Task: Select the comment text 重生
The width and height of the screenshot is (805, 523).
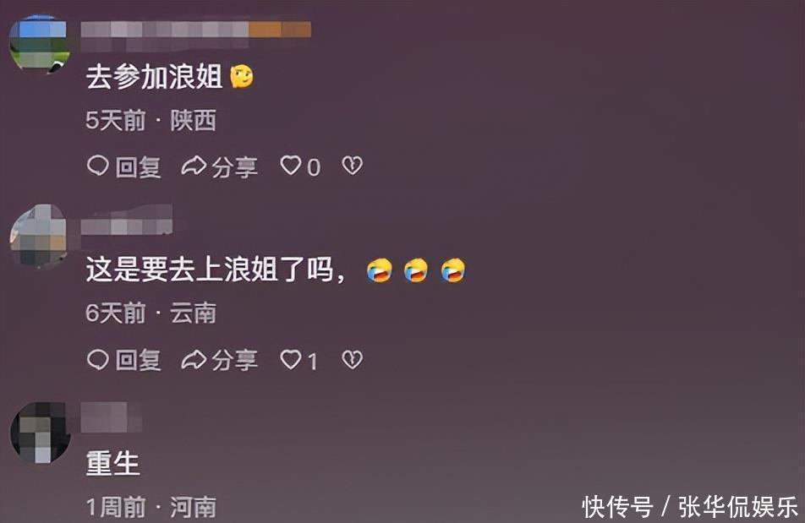Action: [x=113, y=463]
